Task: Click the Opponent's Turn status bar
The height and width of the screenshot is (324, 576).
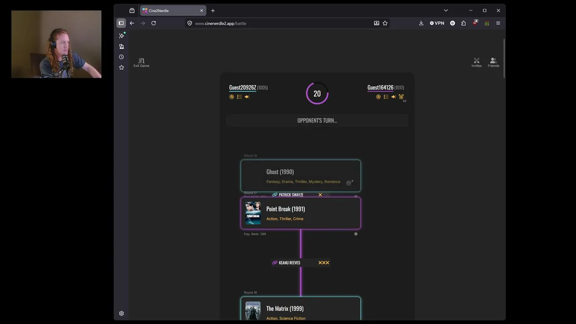Action: click(317, 121)
